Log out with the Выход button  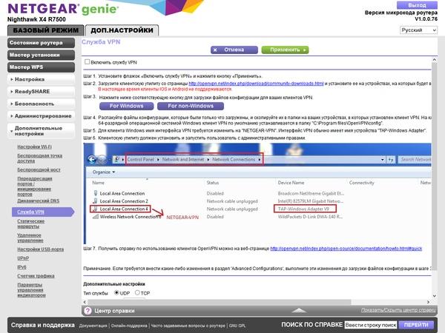coord(417,5)
